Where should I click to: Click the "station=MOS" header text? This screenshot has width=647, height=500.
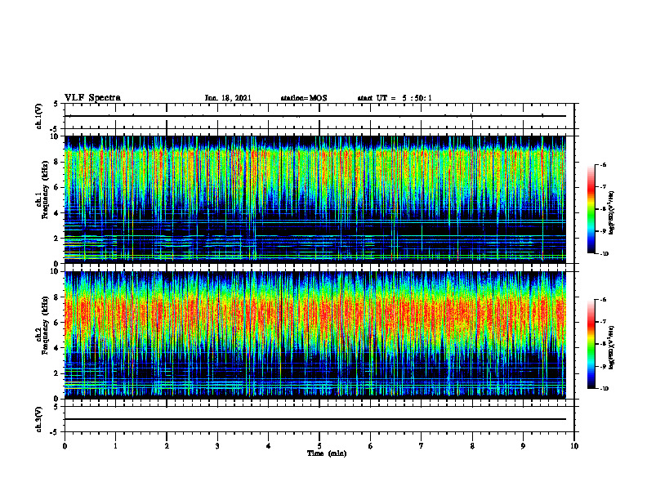(x=304, y=98)
